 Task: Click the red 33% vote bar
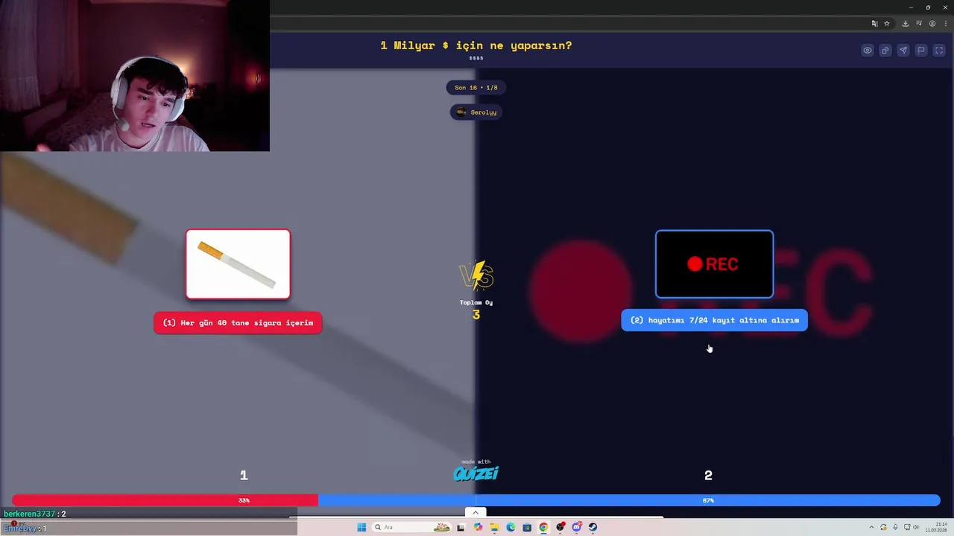pos(165,500)
